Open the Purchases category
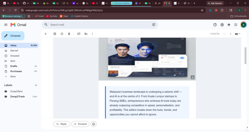Viewport: 249px width, 132px height. click(x=19, y=71)
